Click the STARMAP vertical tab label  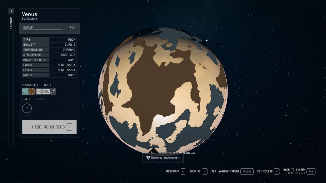(11, 24)
